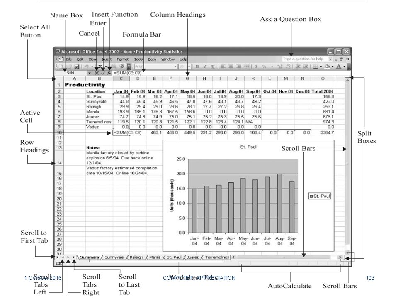Click the Fill Color bucket
This screenshot has width=398, height=299.
tap(327, 66)
